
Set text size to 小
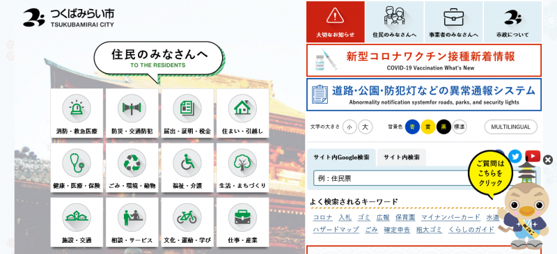click(350, 127)
